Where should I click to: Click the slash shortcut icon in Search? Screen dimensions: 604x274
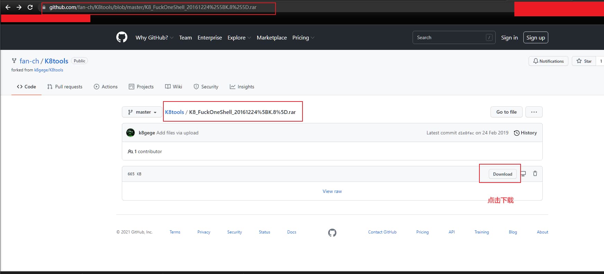point(489,37)
